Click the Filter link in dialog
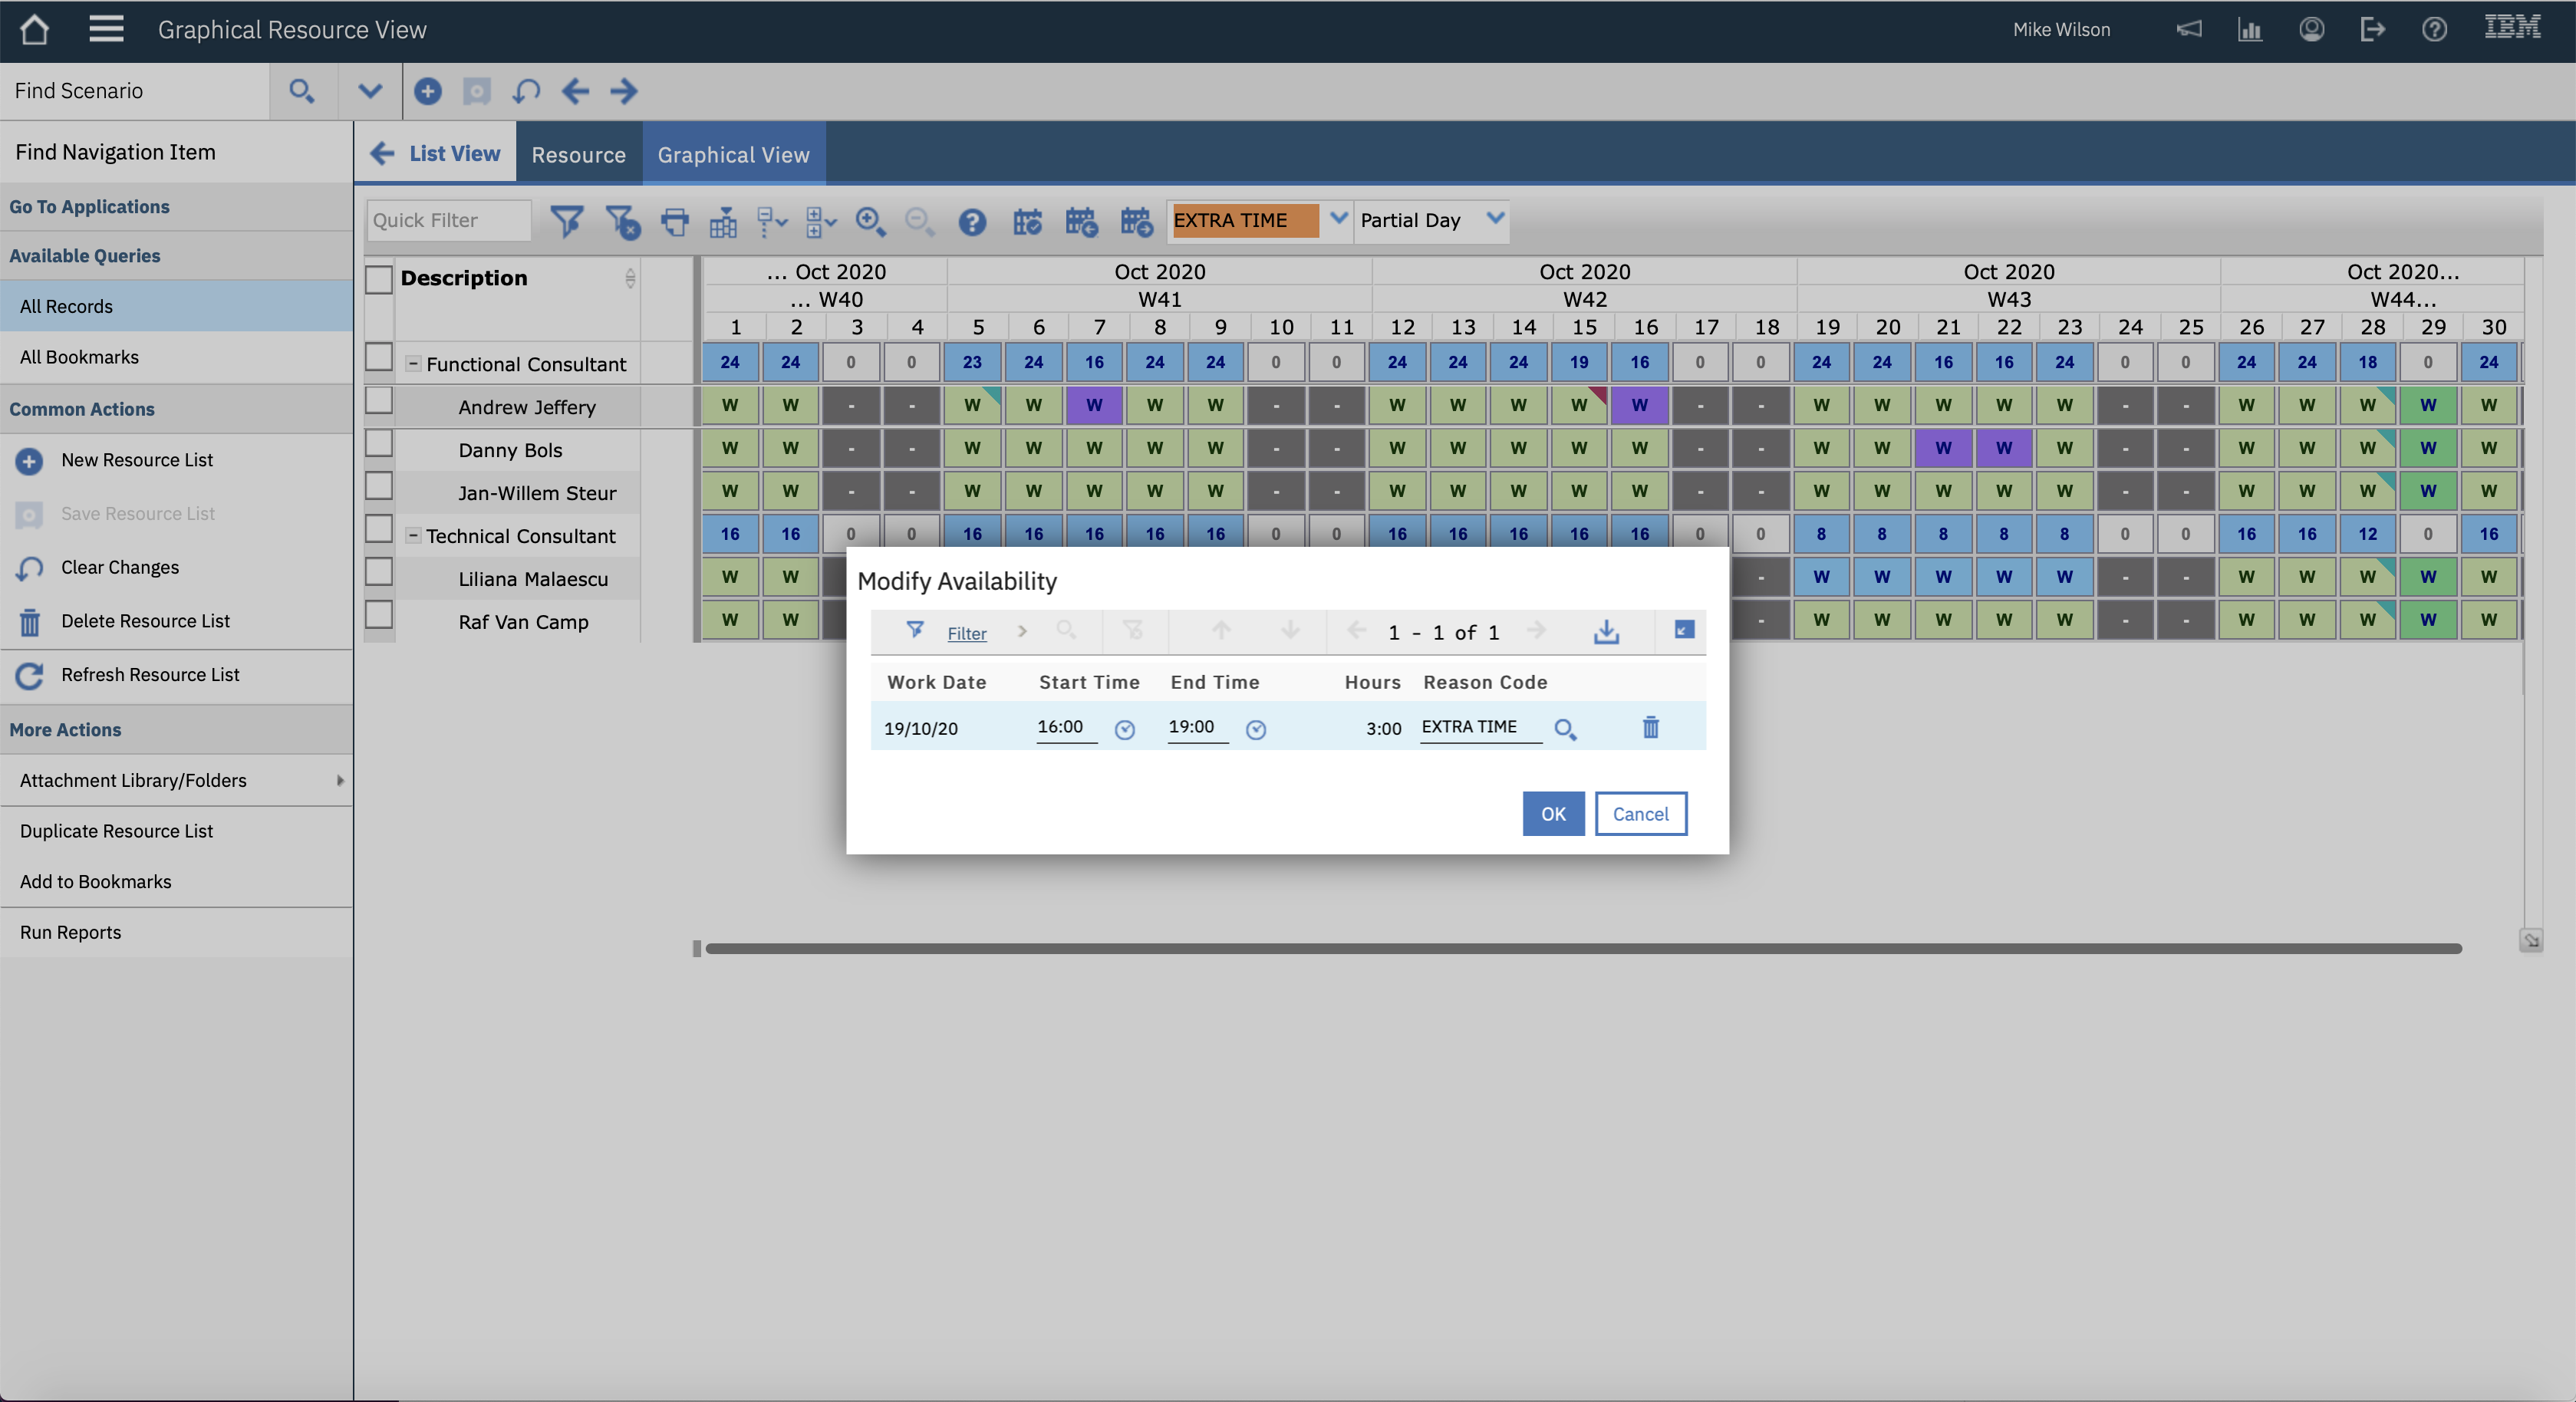Viewport: 2576px width, 1402px height. [966, 633]
